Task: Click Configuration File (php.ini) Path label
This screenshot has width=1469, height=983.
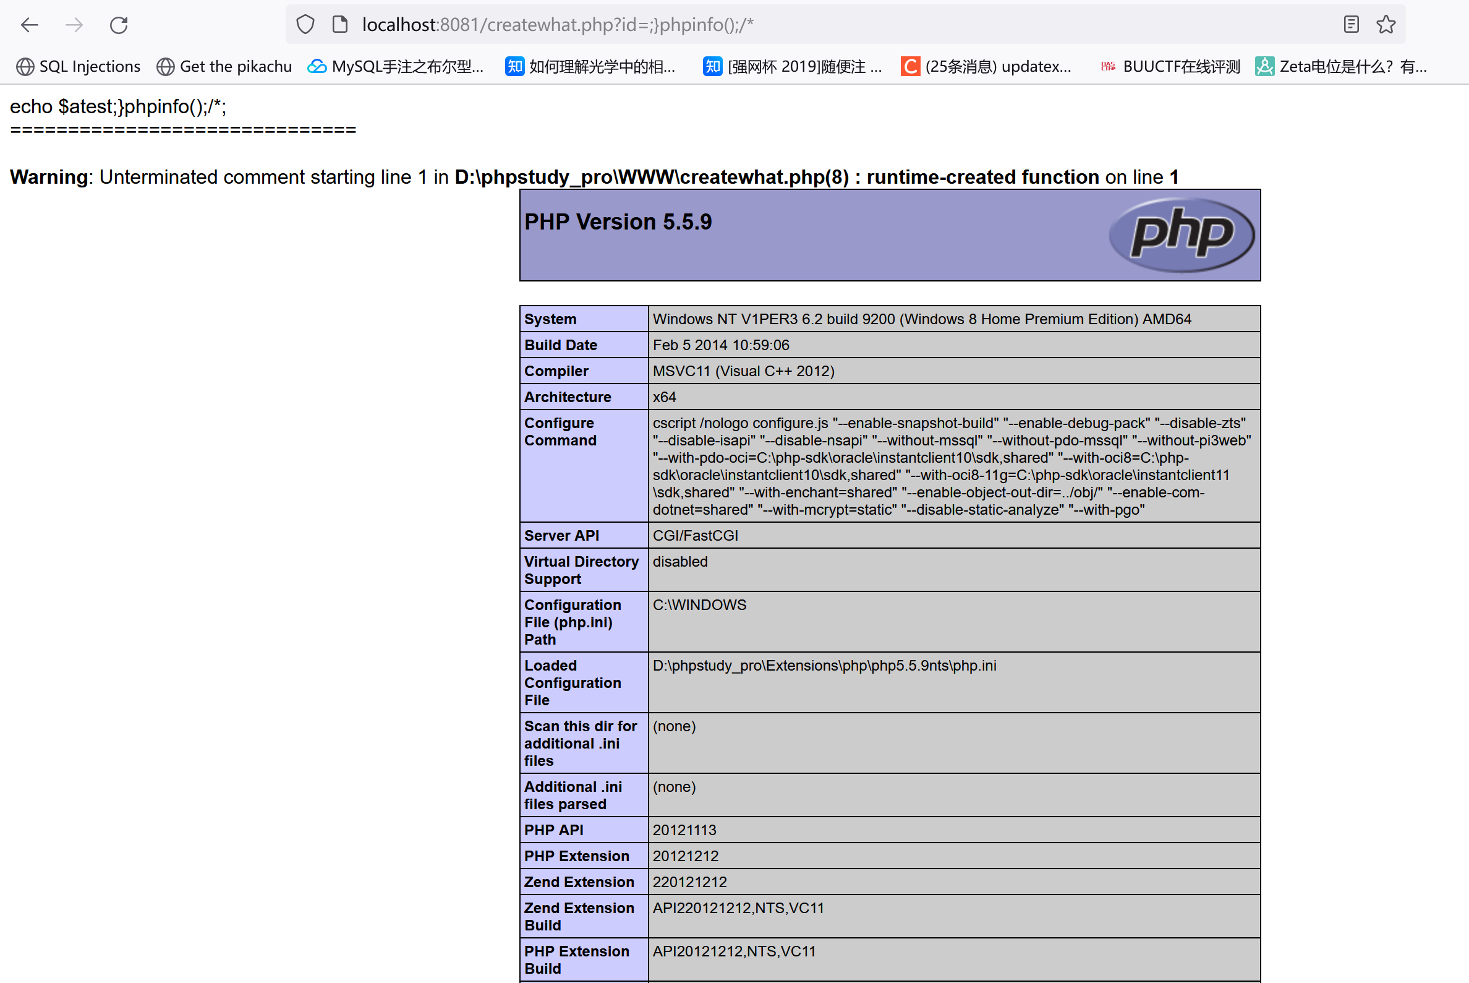Action: [x=573, y=622]
